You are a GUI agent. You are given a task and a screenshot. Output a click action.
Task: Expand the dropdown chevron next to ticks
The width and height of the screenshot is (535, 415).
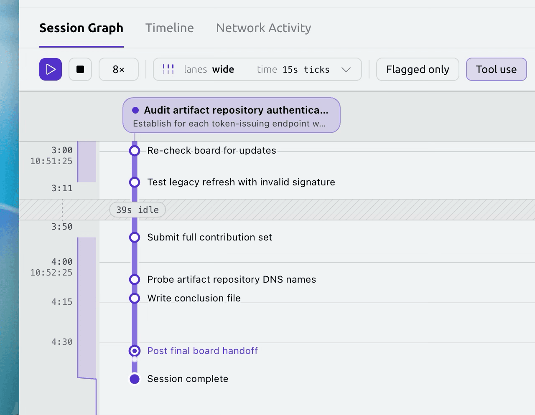pos(346,69)
